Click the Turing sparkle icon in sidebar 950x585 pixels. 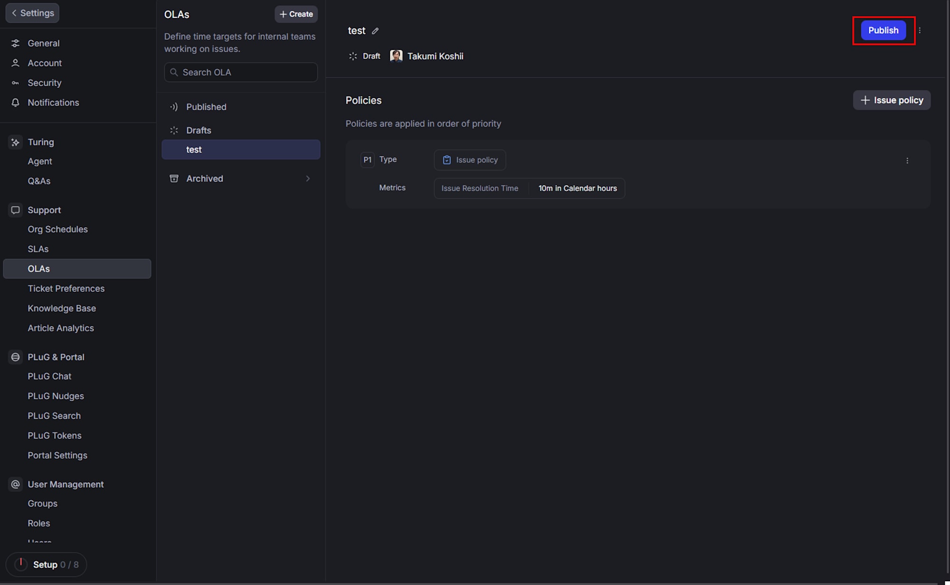pos(15,142)
